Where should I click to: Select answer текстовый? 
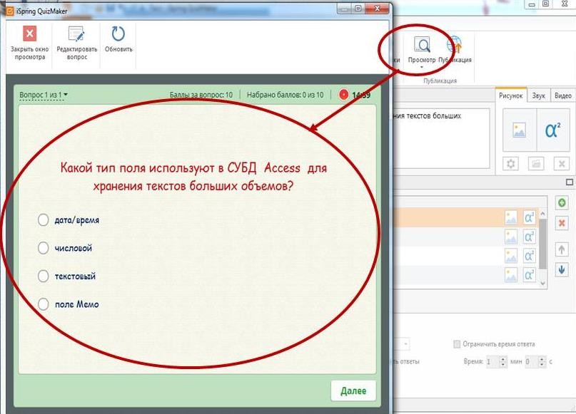coord(43,276)
